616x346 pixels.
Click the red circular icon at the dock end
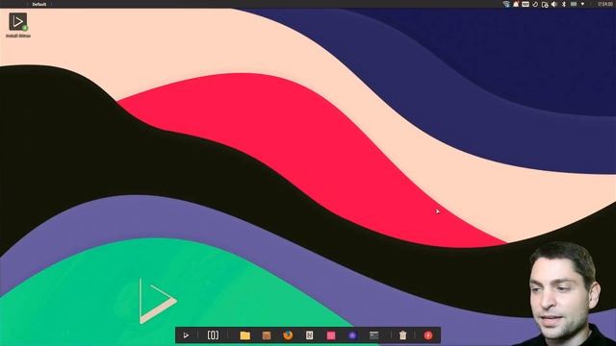[x=428, y=335]
